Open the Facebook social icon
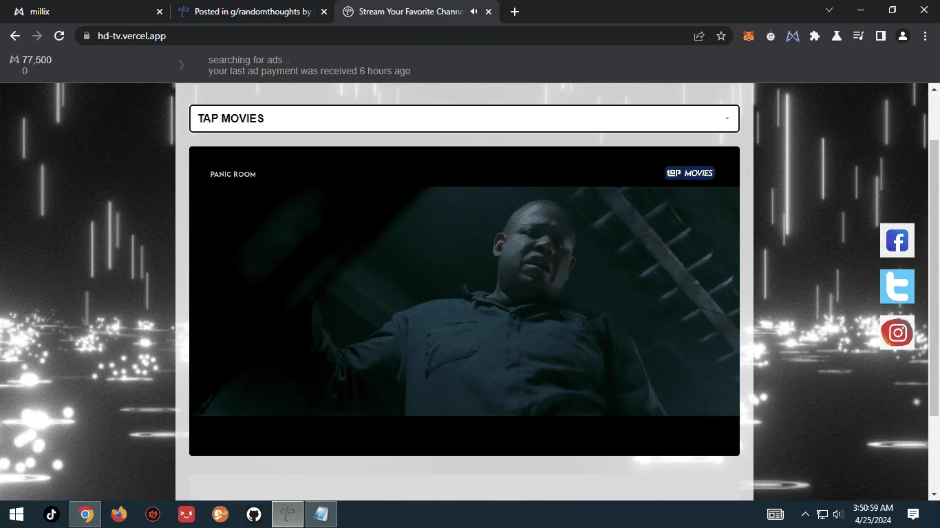 tap(897, 241)
